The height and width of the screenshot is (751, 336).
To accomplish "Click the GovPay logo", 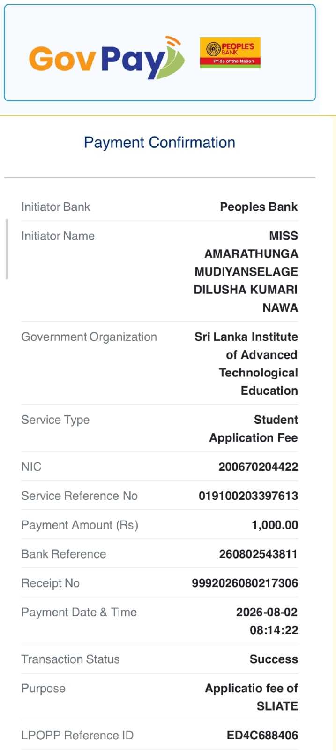I will [x=107, y=58].
